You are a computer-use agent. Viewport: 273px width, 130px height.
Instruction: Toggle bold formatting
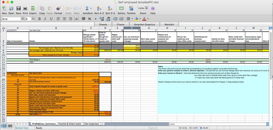(40, 19)
